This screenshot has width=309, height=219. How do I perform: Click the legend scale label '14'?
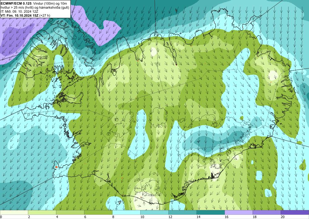click(x=198, y=217)
